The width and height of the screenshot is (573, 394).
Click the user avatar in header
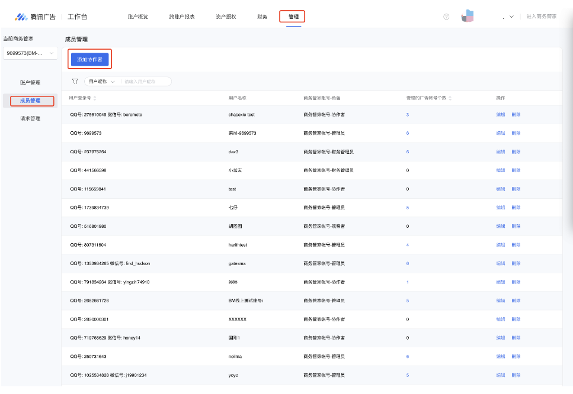click(x=468, y=16)
